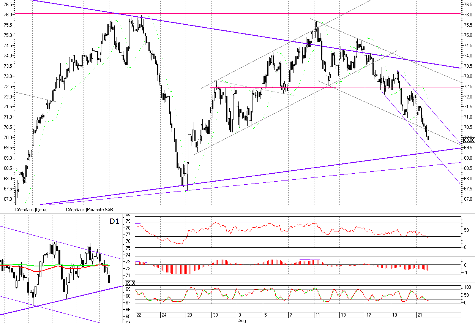Click the last black candle on D1 chart
This screenshot has width=475, height=323.
[109, 279]
